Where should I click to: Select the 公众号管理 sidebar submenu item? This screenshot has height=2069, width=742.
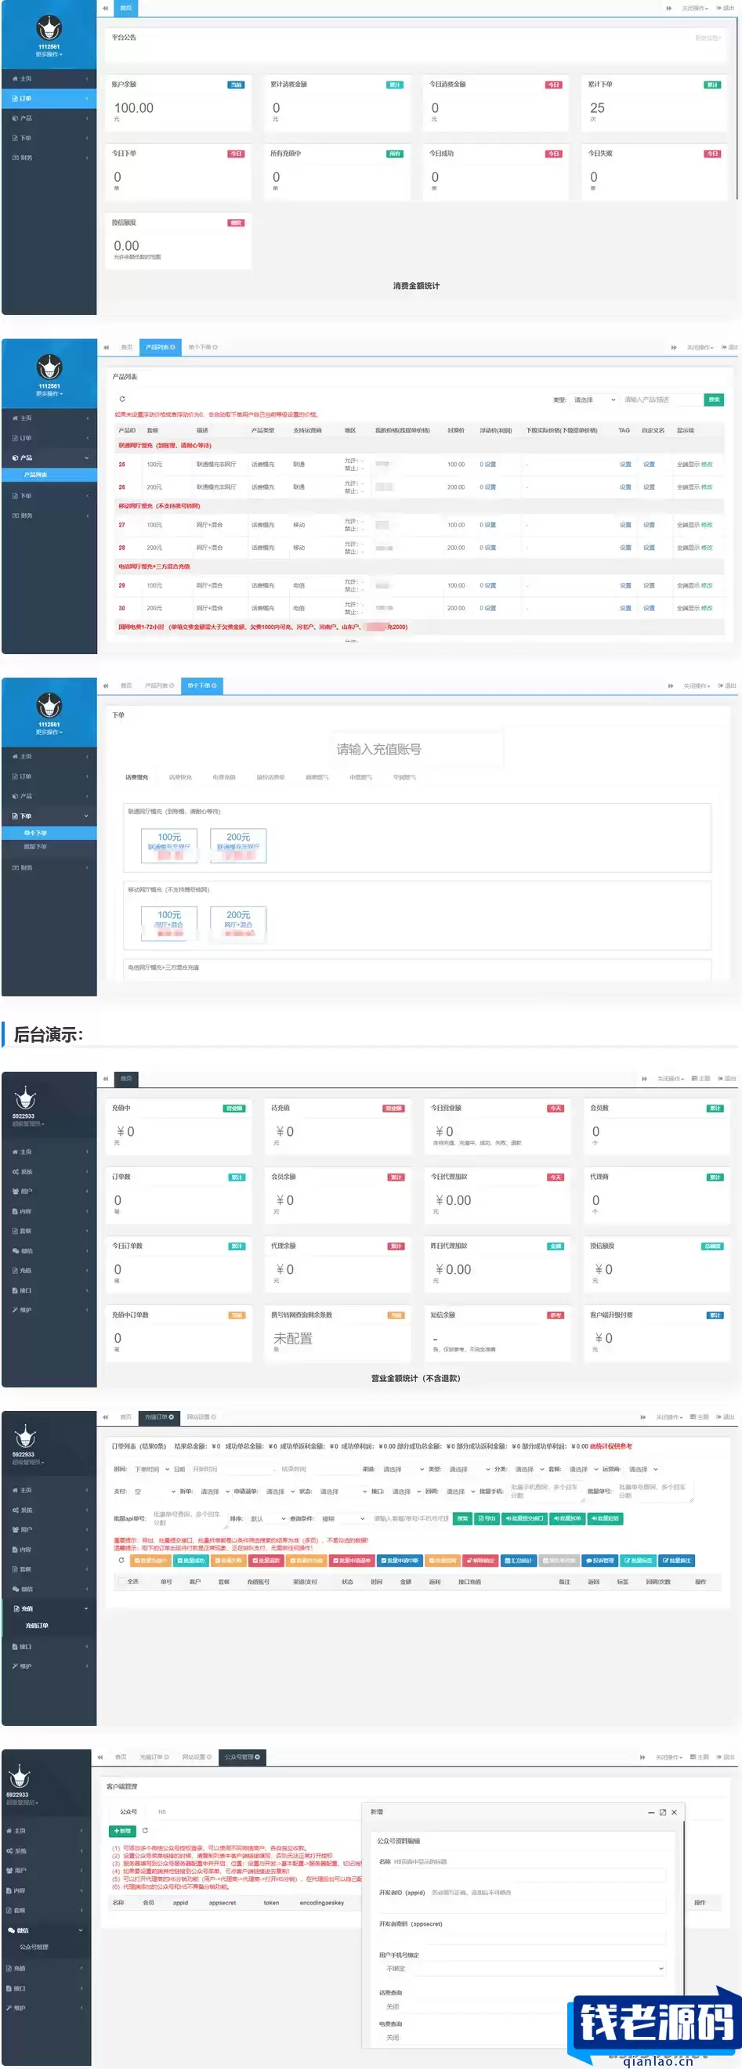tap(34, 1946)
